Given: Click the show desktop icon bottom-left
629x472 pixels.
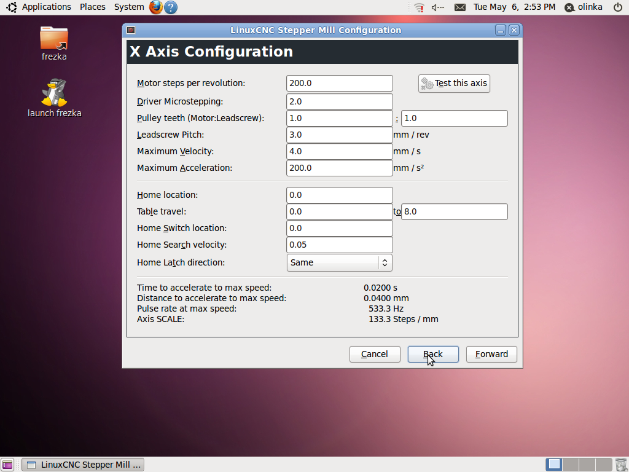Looking at the screenshot, I should coord(7,465).
